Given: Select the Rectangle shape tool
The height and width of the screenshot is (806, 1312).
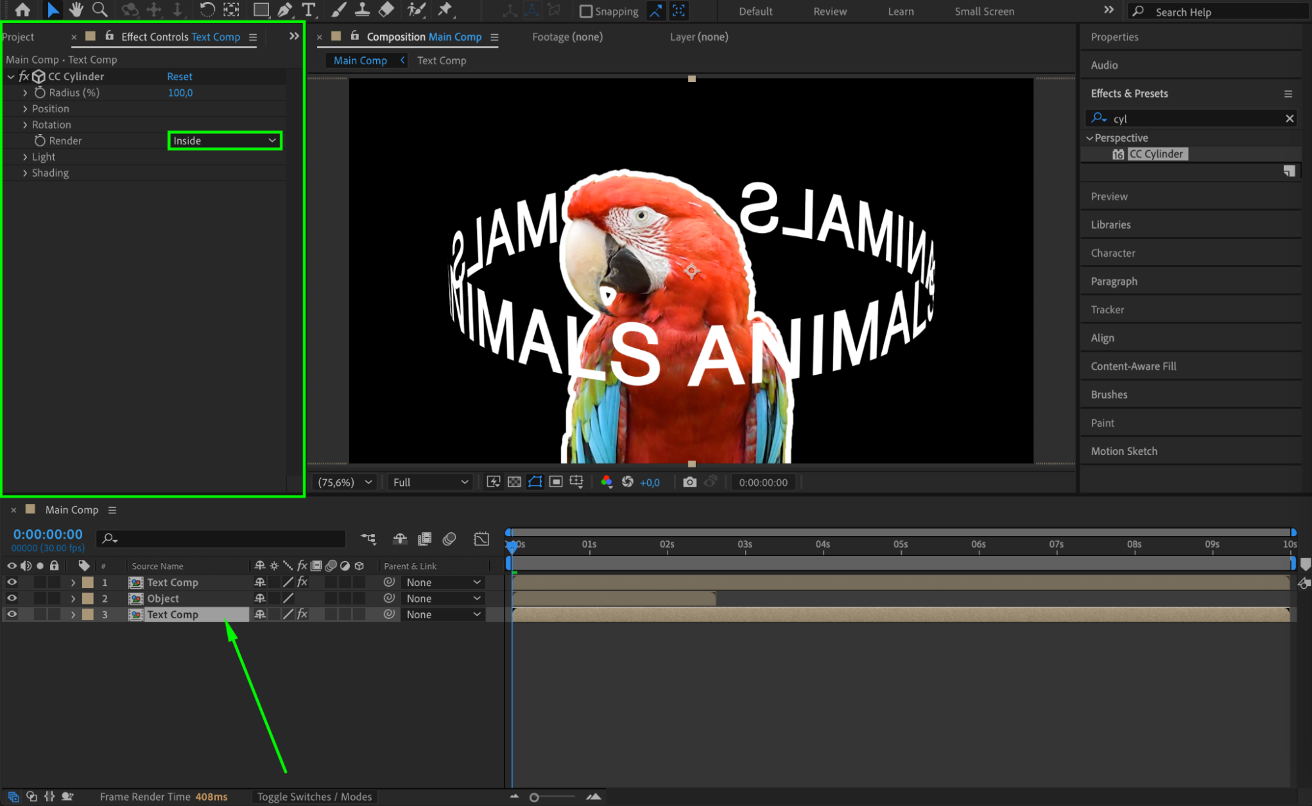Looking at the screenshot, I should point(261,10).
